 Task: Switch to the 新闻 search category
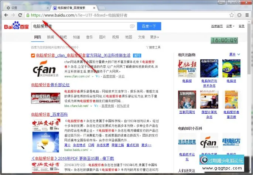click(51, 37)
